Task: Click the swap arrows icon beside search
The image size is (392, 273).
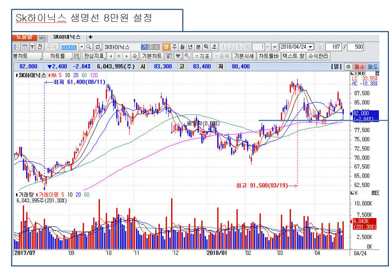Action: pos(98,47)
